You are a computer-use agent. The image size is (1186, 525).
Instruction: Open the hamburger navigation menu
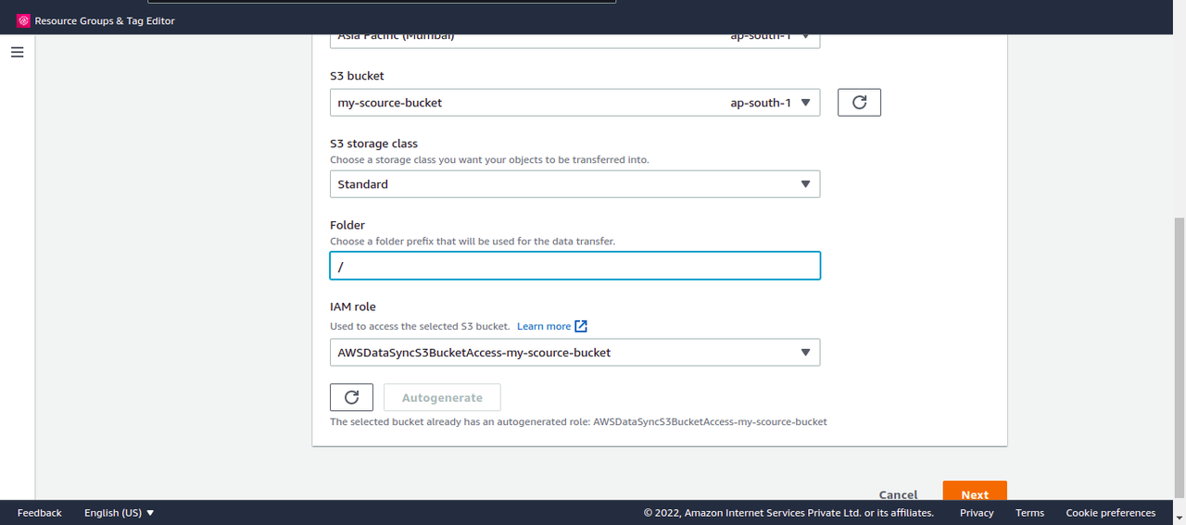point(17,53)
